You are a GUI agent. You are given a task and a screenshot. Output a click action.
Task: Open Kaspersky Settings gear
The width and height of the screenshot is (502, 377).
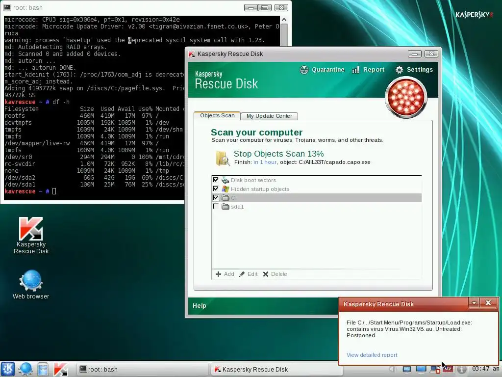414,70
